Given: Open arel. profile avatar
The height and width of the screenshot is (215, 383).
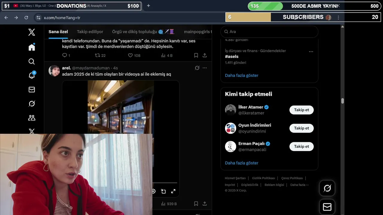Looking at the screenshot, I should pyautogui.click(x=54, y=71).
